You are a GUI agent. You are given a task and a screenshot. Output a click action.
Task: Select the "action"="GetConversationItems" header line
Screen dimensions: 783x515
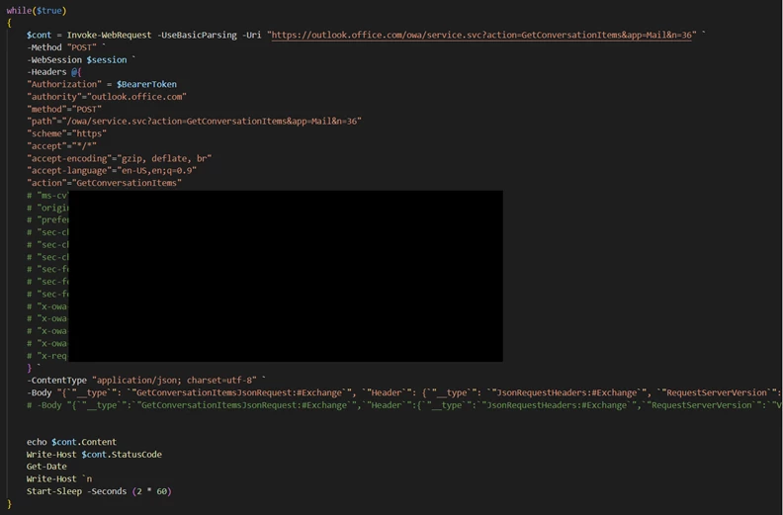point(104,183)
